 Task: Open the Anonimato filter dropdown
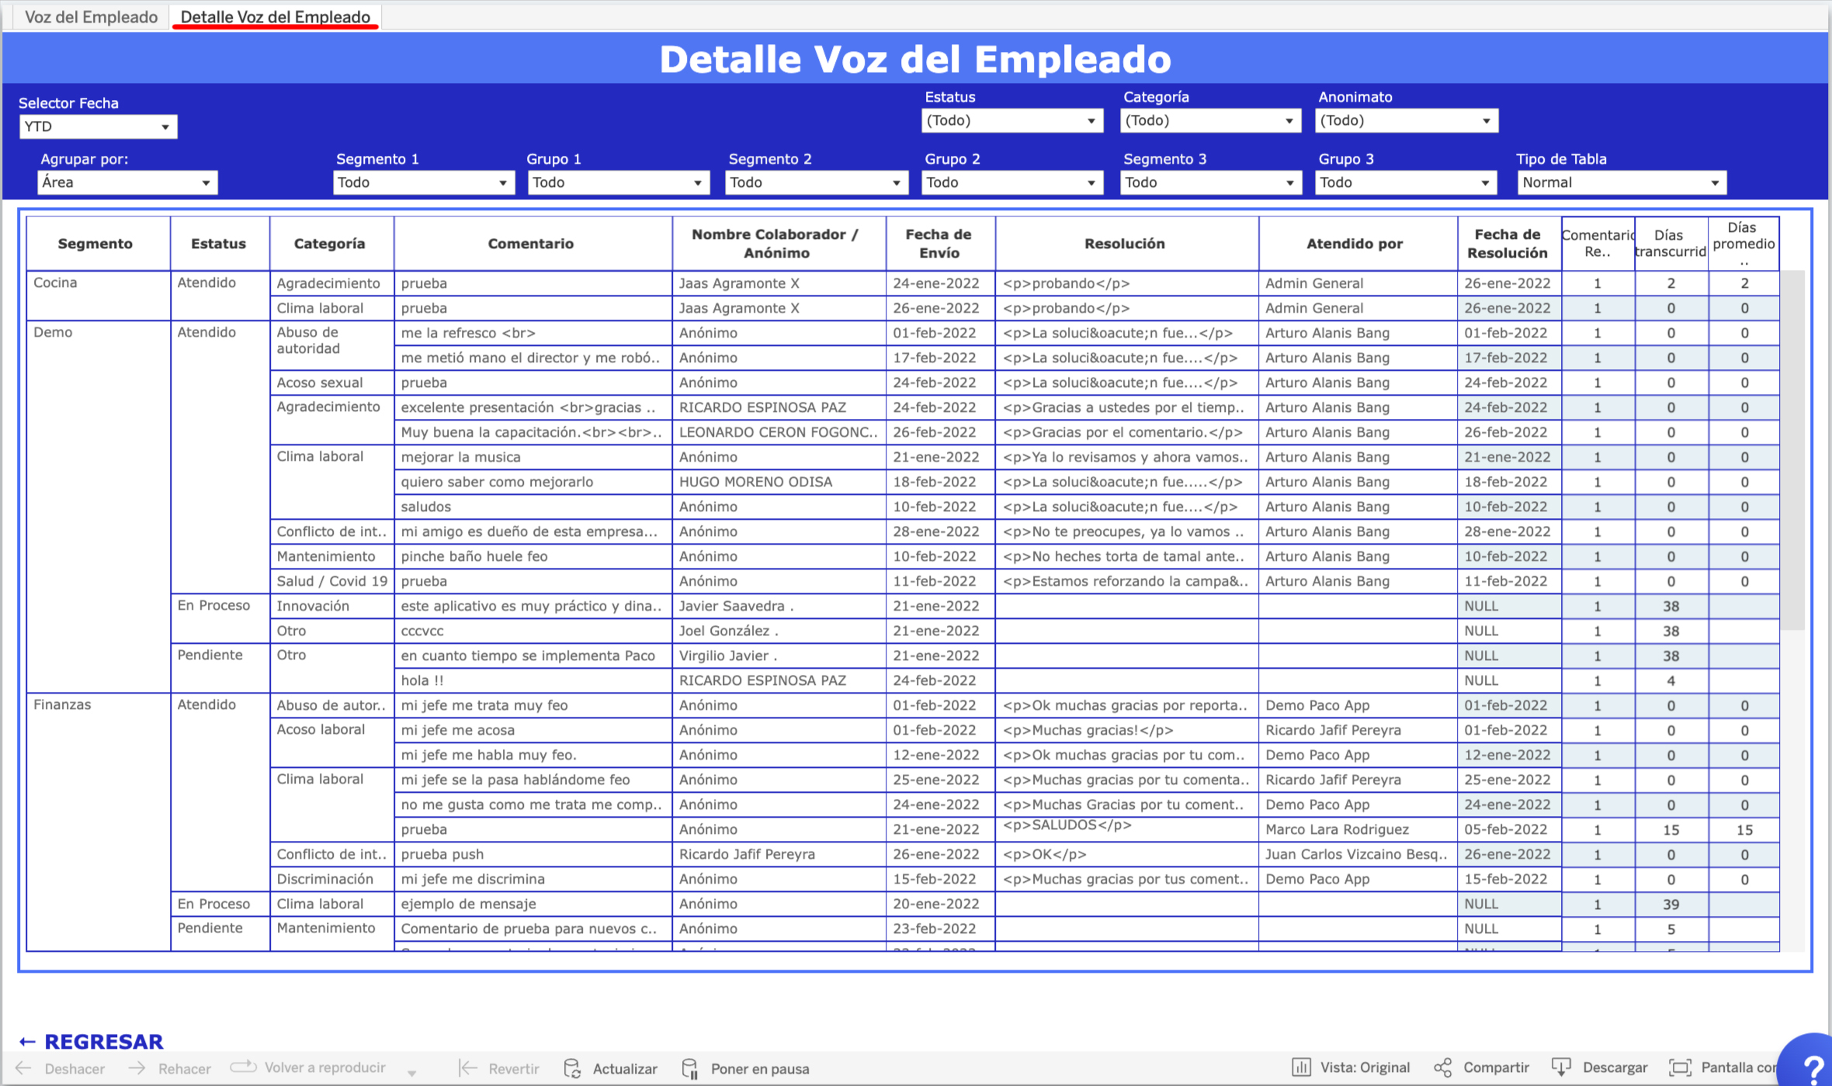pyautogui.click(x=1406, y=120)
